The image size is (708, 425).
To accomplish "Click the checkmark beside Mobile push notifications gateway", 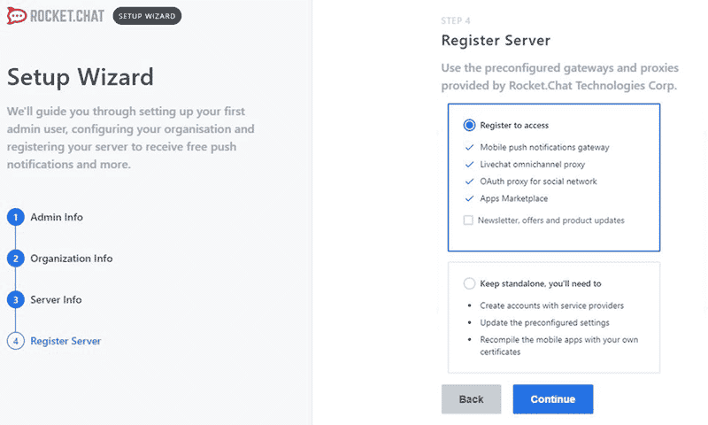I will (x=469, y=147).
